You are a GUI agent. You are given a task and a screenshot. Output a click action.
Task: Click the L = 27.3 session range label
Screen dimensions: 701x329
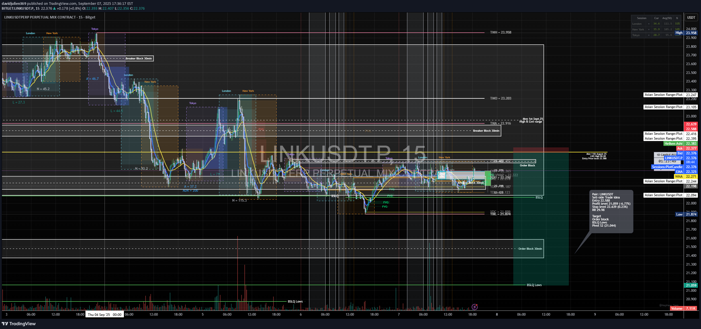19,102
